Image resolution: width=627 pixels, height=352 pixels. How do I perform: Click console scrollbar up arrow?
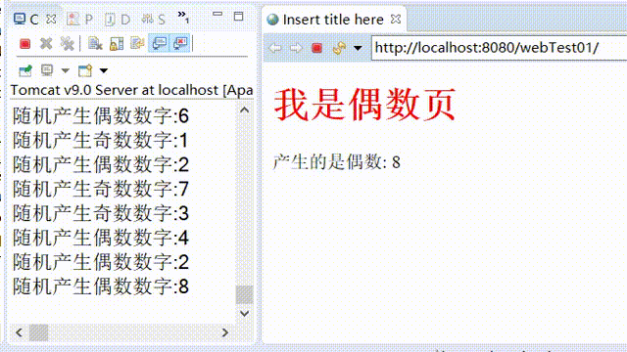pos(244,110)
